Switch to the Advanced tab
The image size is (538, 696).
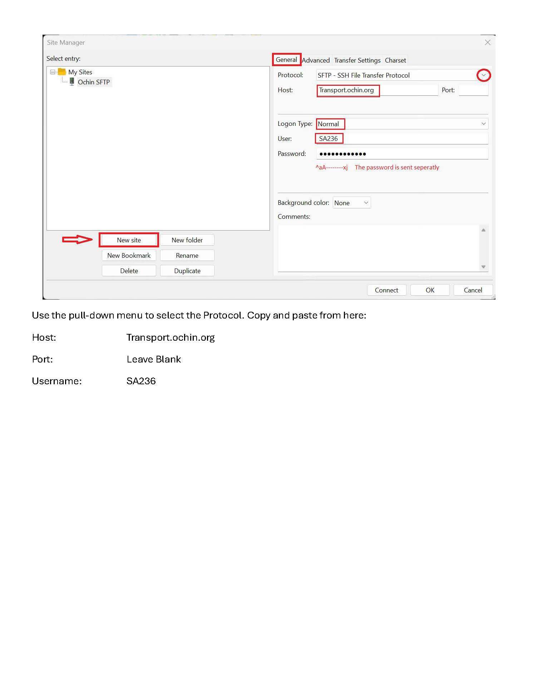click(316, 60)
